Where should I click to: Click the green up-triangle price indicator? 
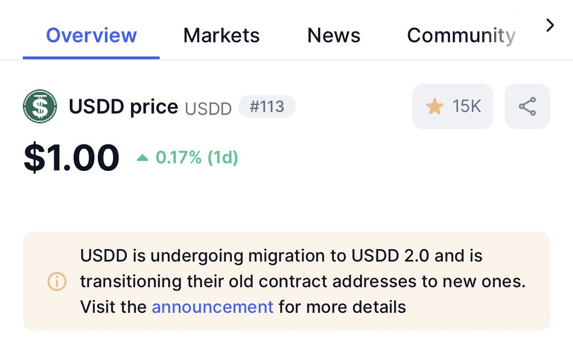(142, 158)
